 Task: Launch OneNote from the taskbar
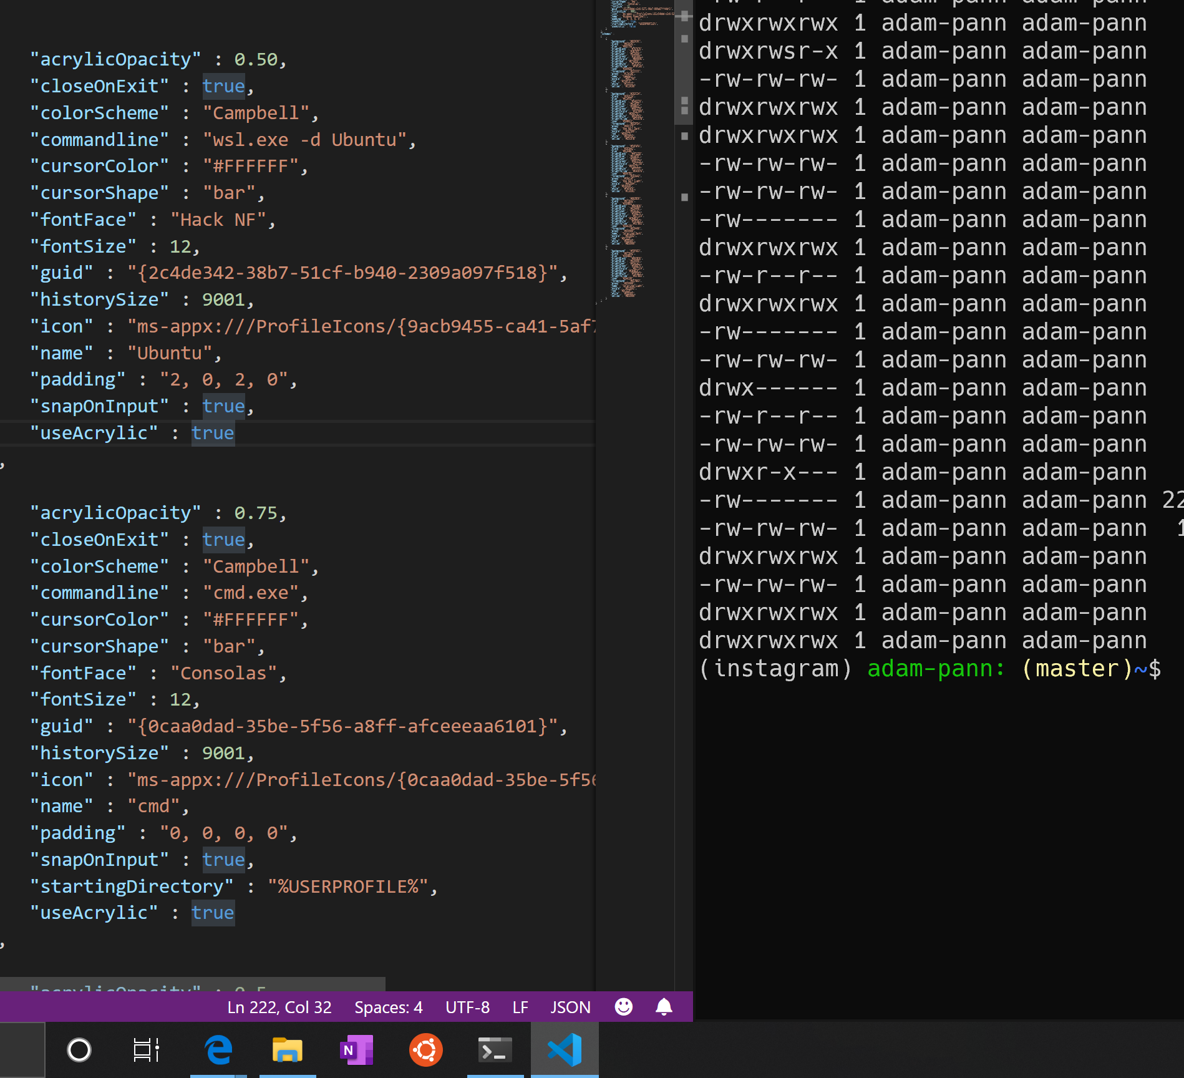[x=356, y=1050]
